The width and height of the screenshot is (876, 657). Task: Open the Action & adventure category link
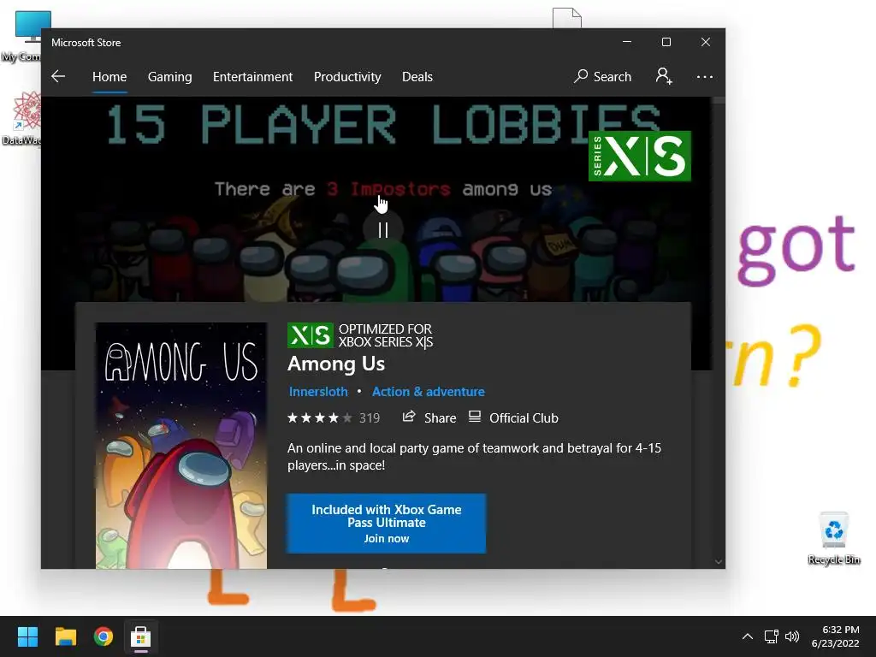(429, 392)
